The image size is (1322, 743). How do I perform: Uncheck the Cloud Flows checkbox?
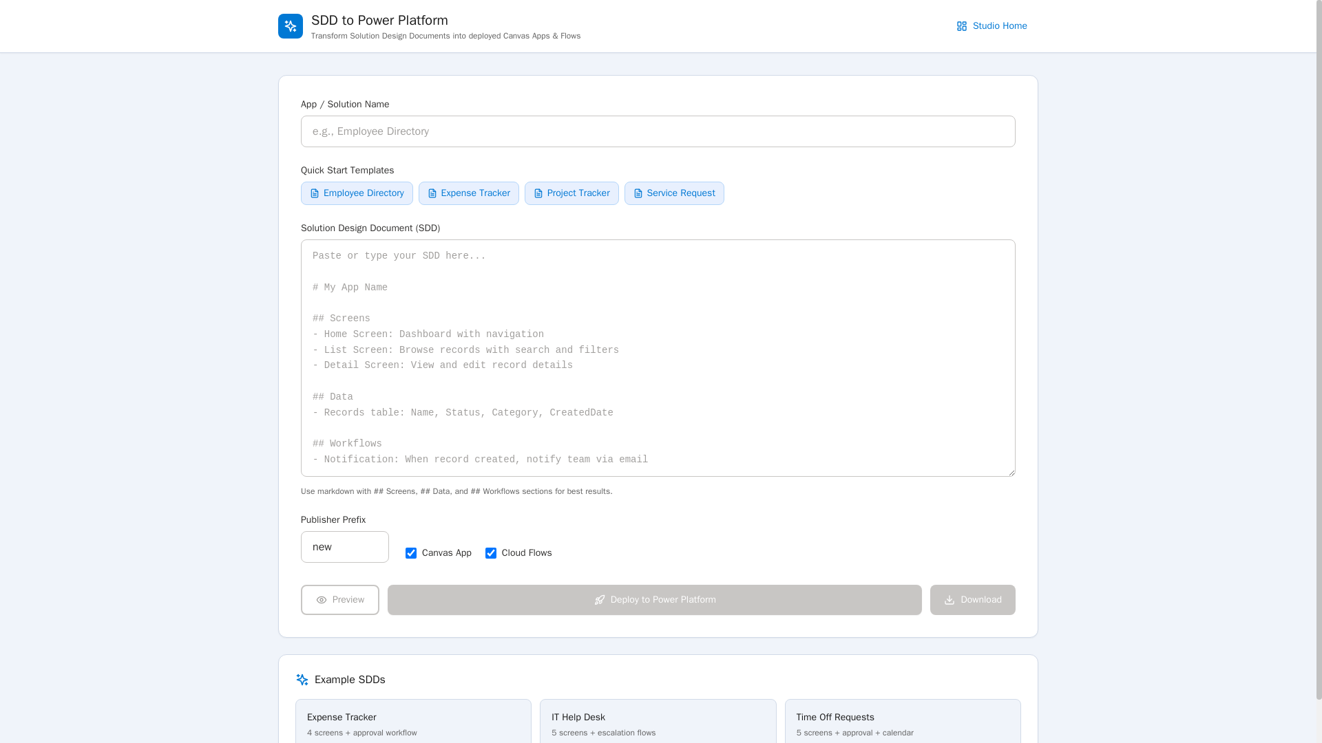(x=491, y=553)
